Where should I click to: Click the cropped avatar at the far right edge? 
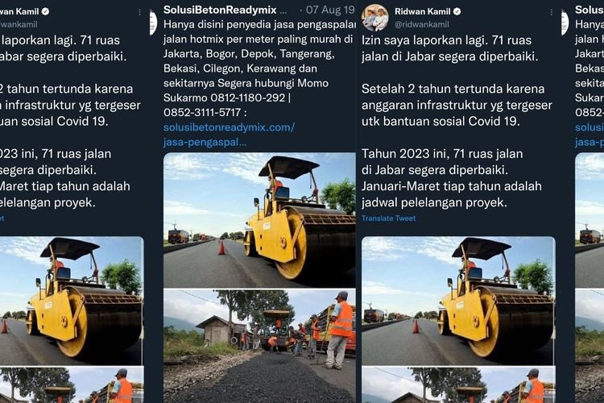point(565,23)
